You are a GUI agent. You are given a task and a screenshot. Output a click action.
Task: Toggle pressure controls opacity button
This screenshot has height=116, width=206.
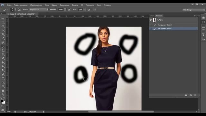[69, 10]
